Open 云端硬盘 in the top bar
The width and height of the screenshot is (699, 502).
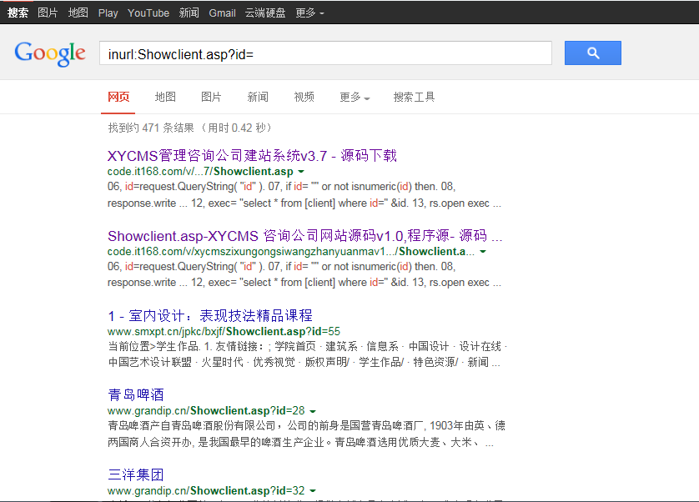265,13
